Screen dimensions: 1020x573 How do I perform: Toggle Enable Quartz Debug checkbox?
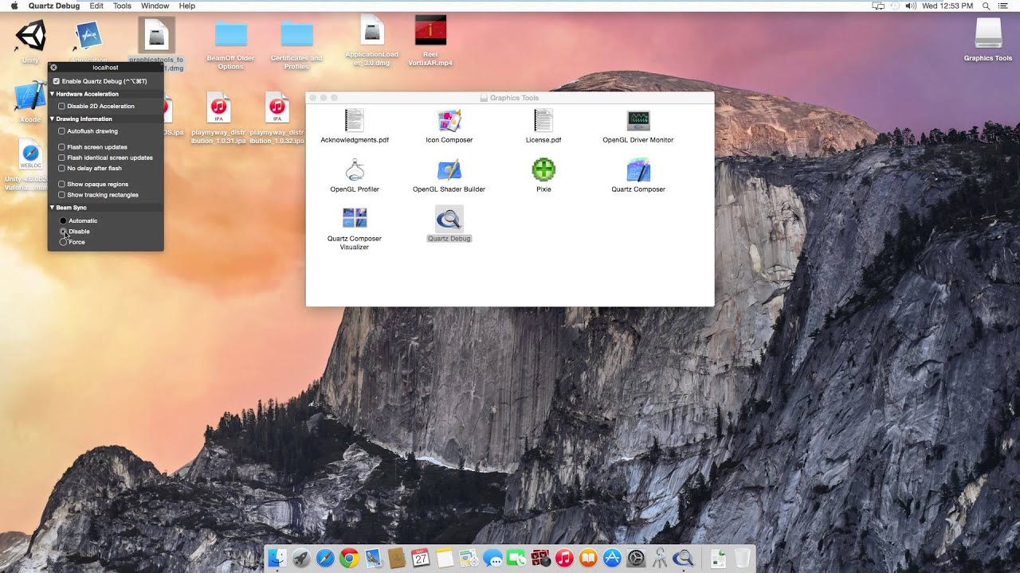56,81
